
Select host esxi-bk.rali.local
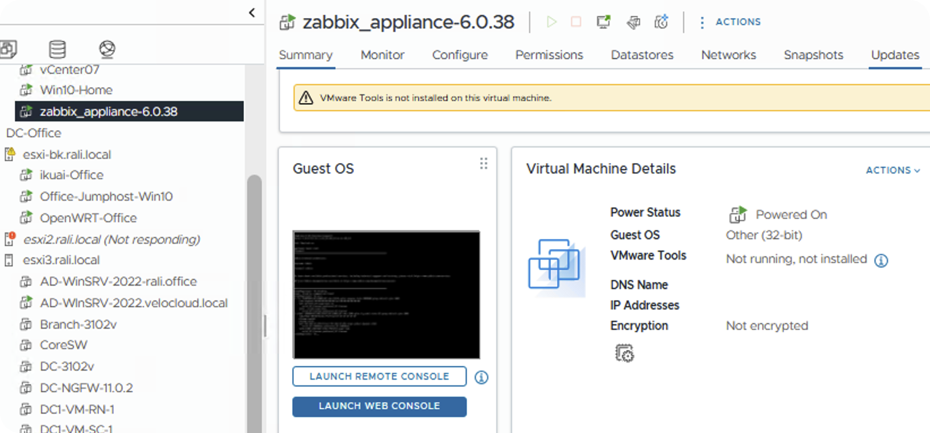[x=67, y=155]
